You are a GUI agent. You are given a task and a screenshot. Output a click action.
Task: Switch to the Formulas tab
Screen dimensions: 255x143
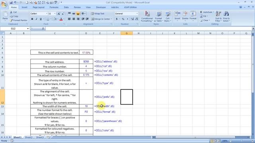click(54, 7)
